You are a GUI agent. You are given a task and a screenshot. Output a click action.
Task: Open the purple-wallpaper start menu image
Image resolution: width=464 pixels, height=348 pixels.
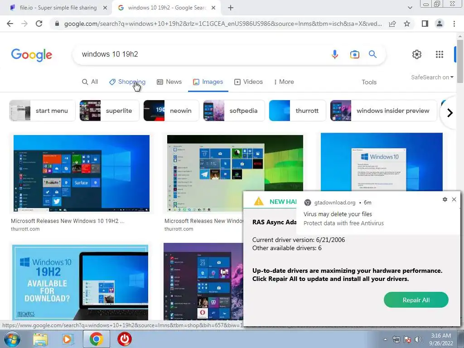203,281
